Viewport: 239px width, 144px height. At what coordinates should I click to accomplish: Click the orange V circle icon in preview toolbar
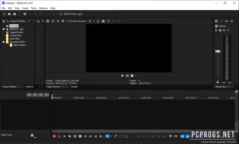(108, 21)
